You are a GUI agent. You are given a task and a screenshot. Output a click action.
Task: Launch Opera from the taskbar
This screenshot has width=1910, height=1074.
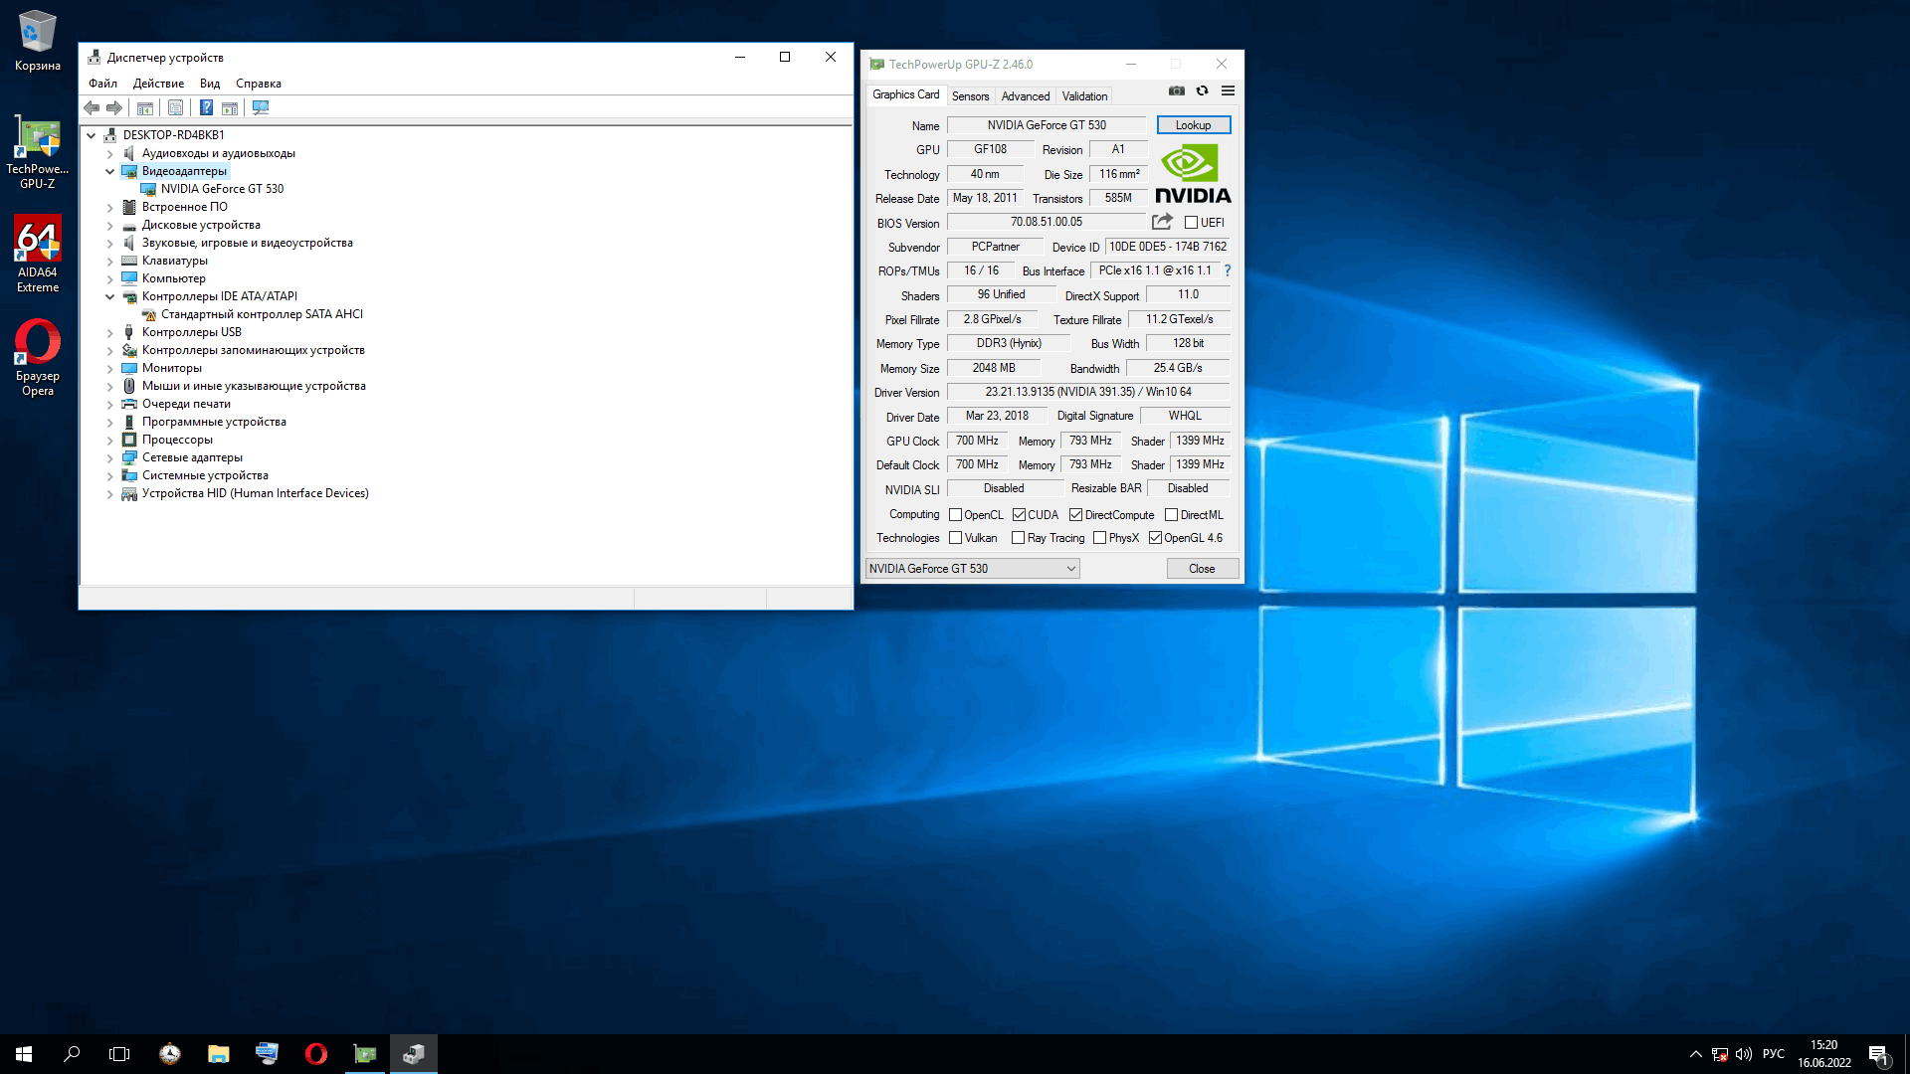pyautogui.click(x=316, y=1054)
